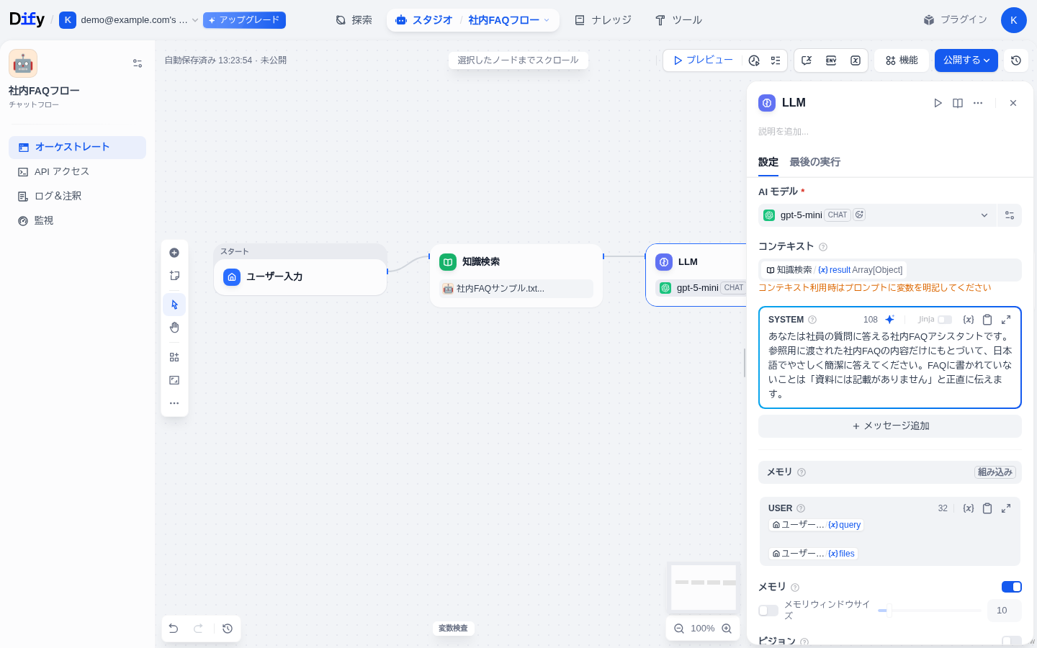Open the 100% zoom level menu
The width and height of the screenshot is (1037, 648).
pyautogui.click(x=702, y=629)
